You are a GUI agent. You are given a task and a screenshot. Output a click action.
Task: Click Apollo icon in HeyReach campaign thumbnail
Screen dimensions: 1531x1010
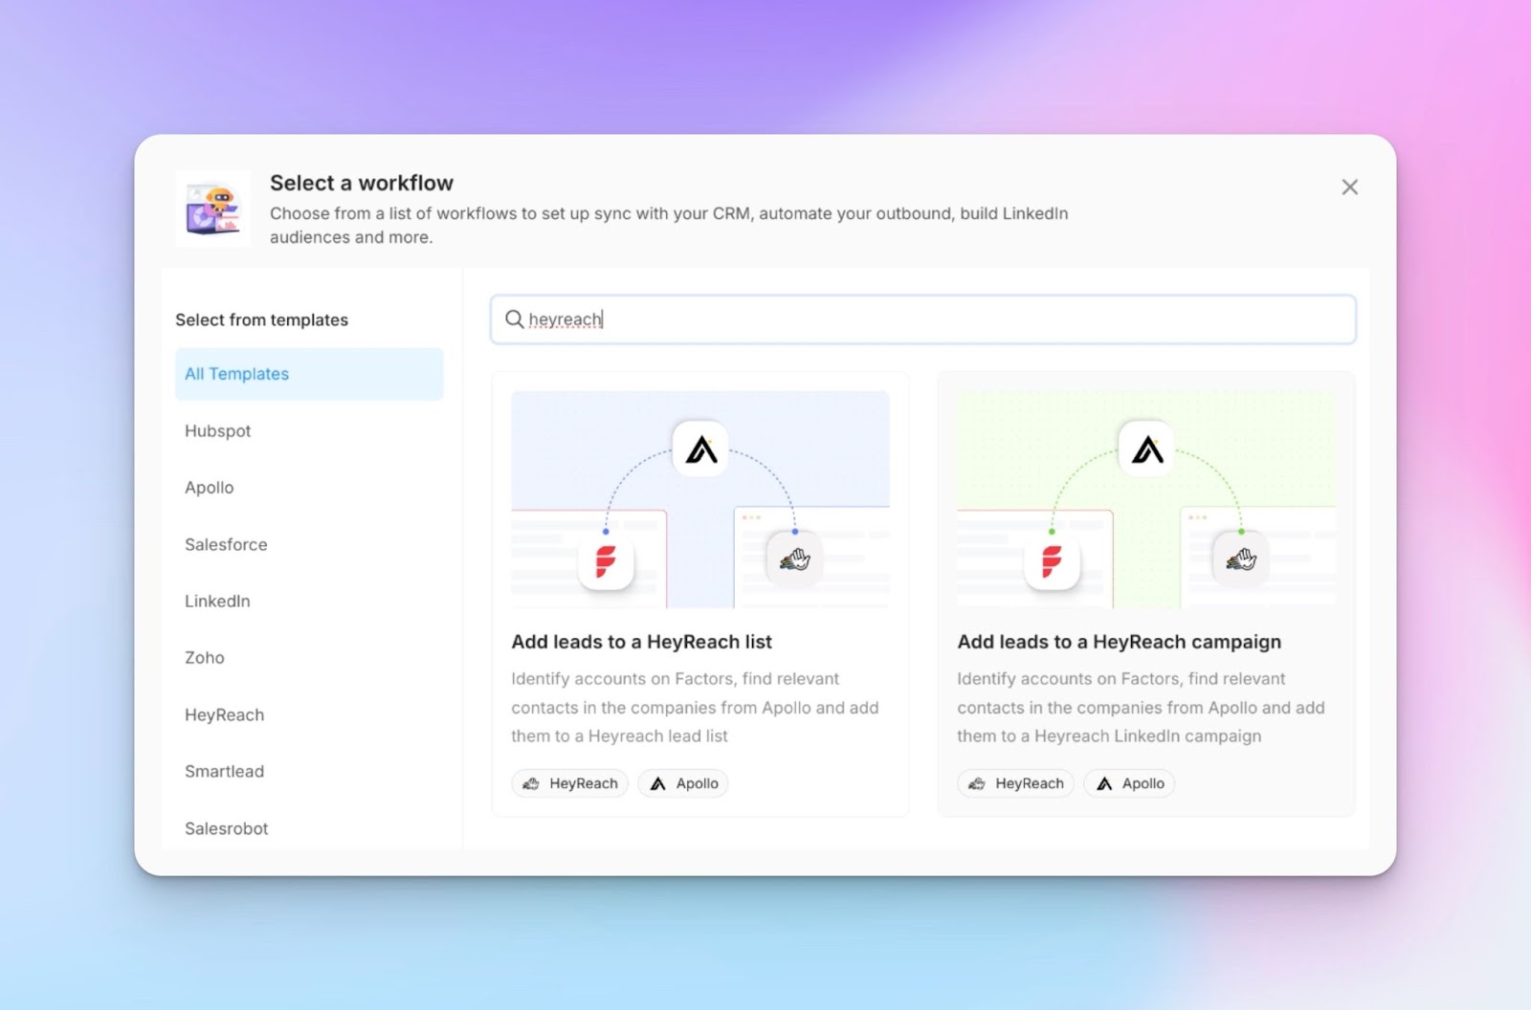(x=1146, y=449)
